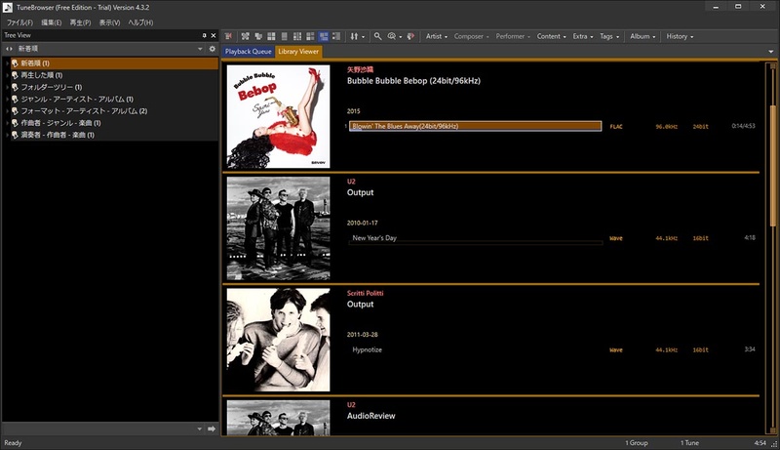Select フォーマット - アーティスト - アルバム (2) item
This screenshot has width=780, height=450.
(114, 111)
